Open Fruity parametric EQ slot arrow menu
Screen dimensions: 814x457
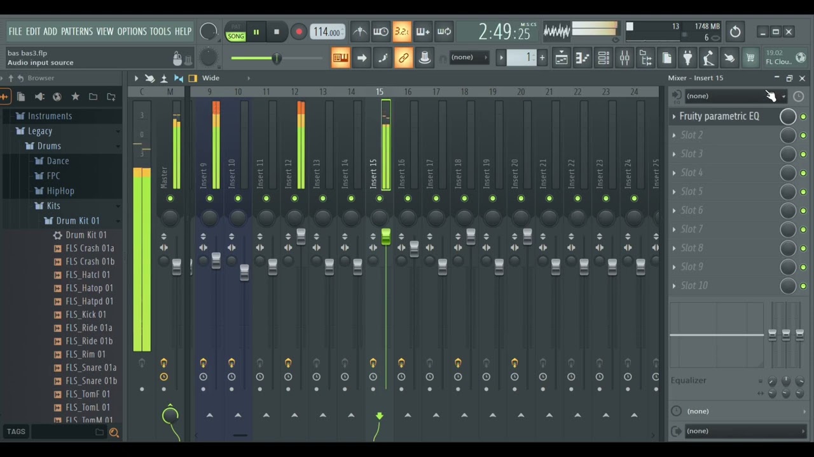point(674,117)
